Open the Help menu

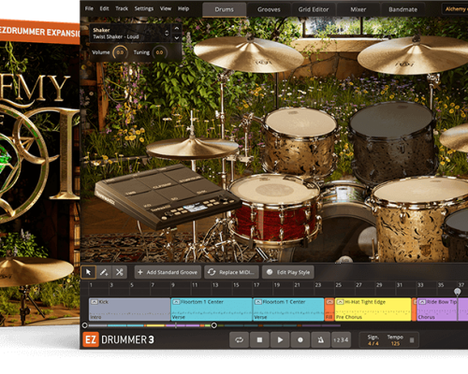pyautogui.click(x=183, y=8)
